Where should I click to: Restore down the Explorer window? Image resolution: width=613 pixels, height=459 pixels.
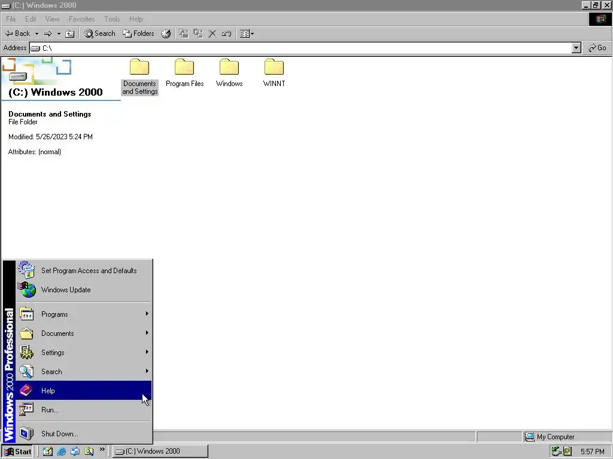(596, 5)
